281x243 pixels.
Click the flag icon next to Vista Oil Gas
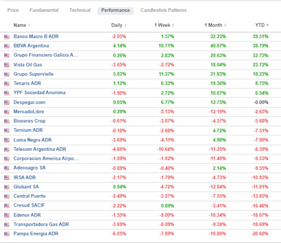(6, 65)
